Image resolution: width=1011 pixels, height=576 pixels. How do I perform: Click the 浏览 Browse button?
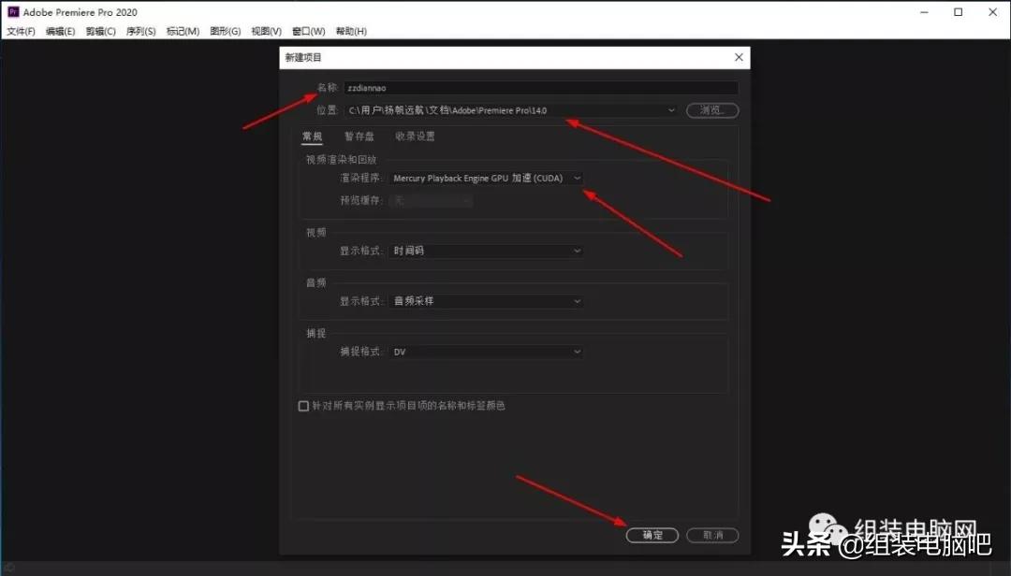coord(712,109)
